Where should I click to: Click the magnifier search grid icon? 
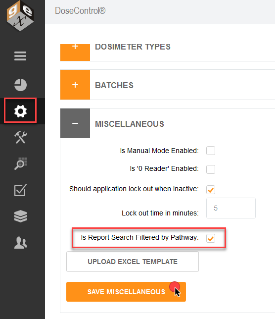20,164
